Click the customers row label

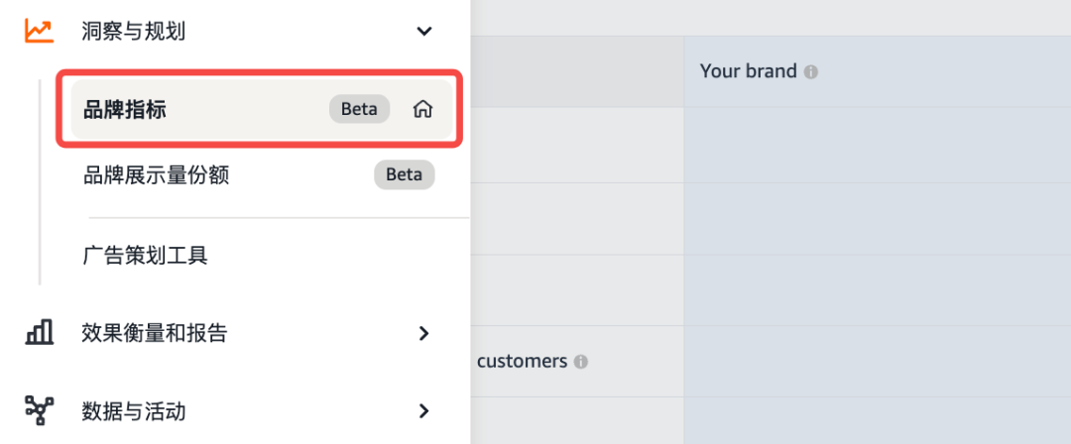click(522, 362)
